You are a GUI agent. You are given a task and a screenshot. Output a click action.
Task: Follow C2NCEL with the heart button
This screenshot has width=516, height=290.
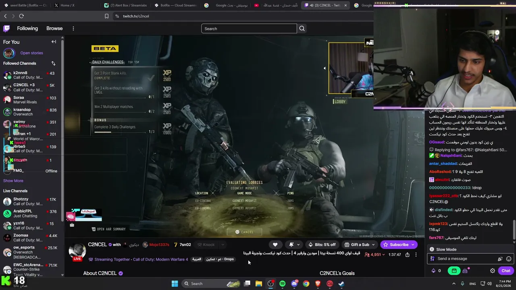tap(275, 244)
